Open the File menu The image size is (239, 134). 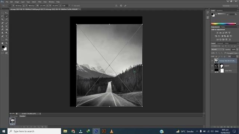click(x=7, y=2)
